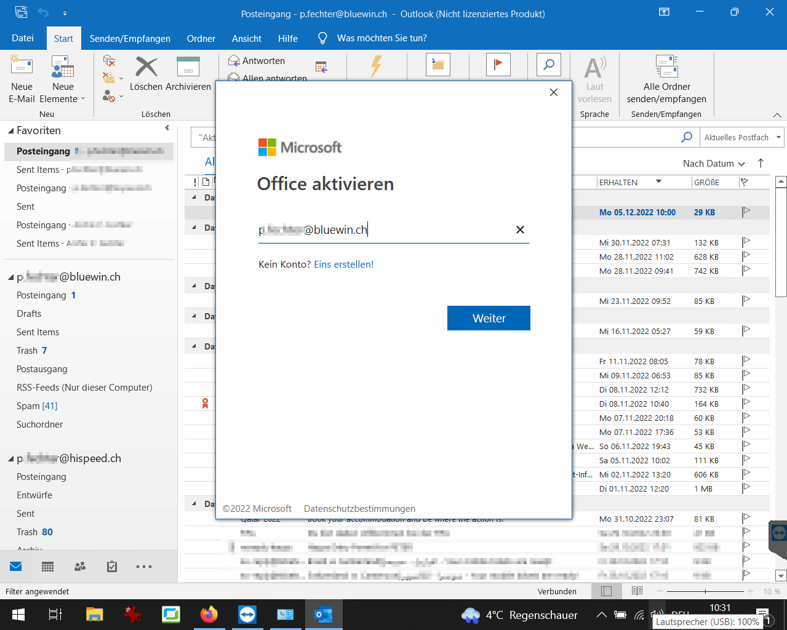Open File Explorer in taskbar
787x630 pixels.
point(94,615)
